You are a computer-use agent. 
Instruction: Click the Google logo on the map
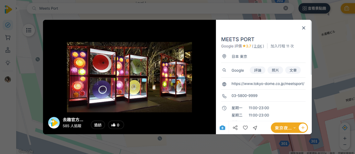click(x=26, y=151)
